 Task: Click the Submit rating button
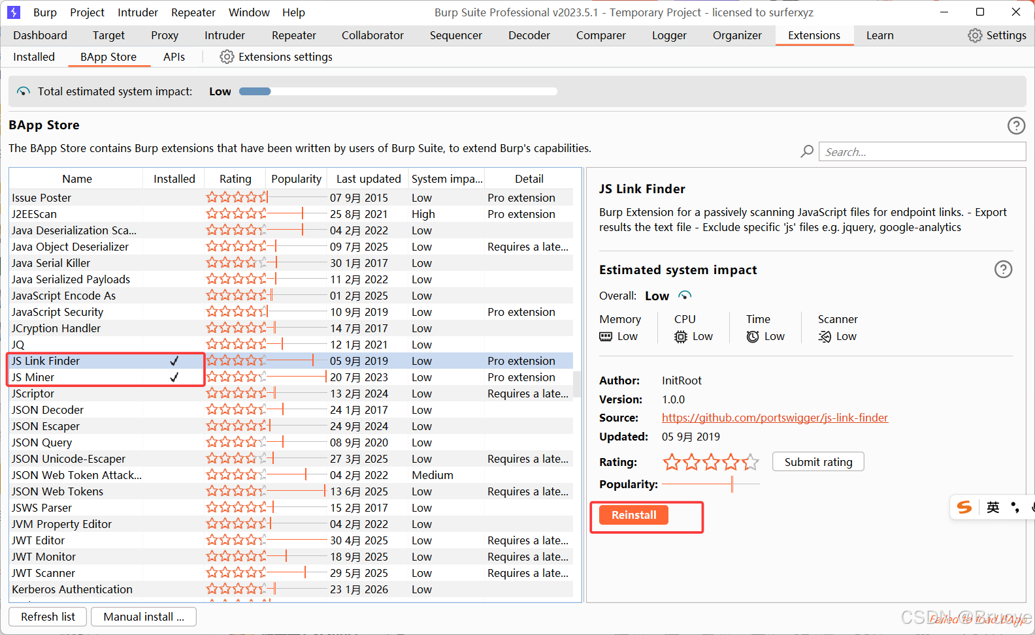coord(818,462)
